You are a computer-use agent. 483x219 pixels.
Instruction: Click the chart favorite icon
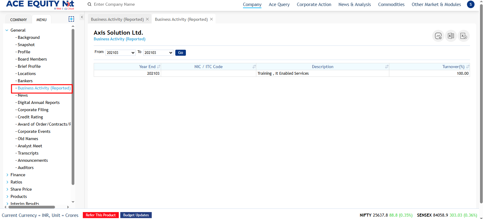coord(438,36)
